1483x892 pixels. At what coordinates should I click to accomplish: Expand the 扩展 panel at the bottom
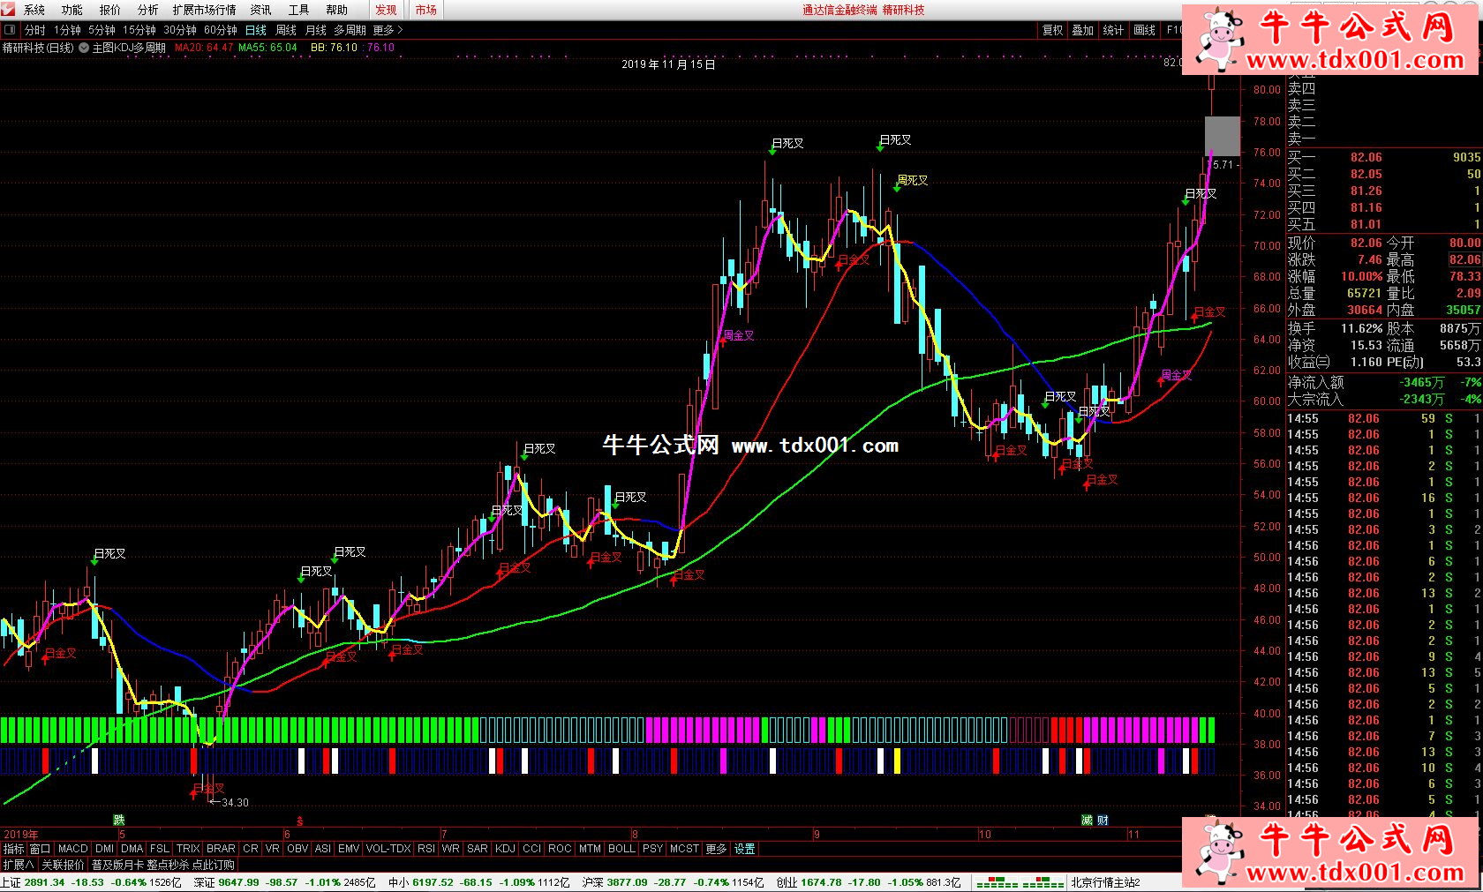[18, 865]
